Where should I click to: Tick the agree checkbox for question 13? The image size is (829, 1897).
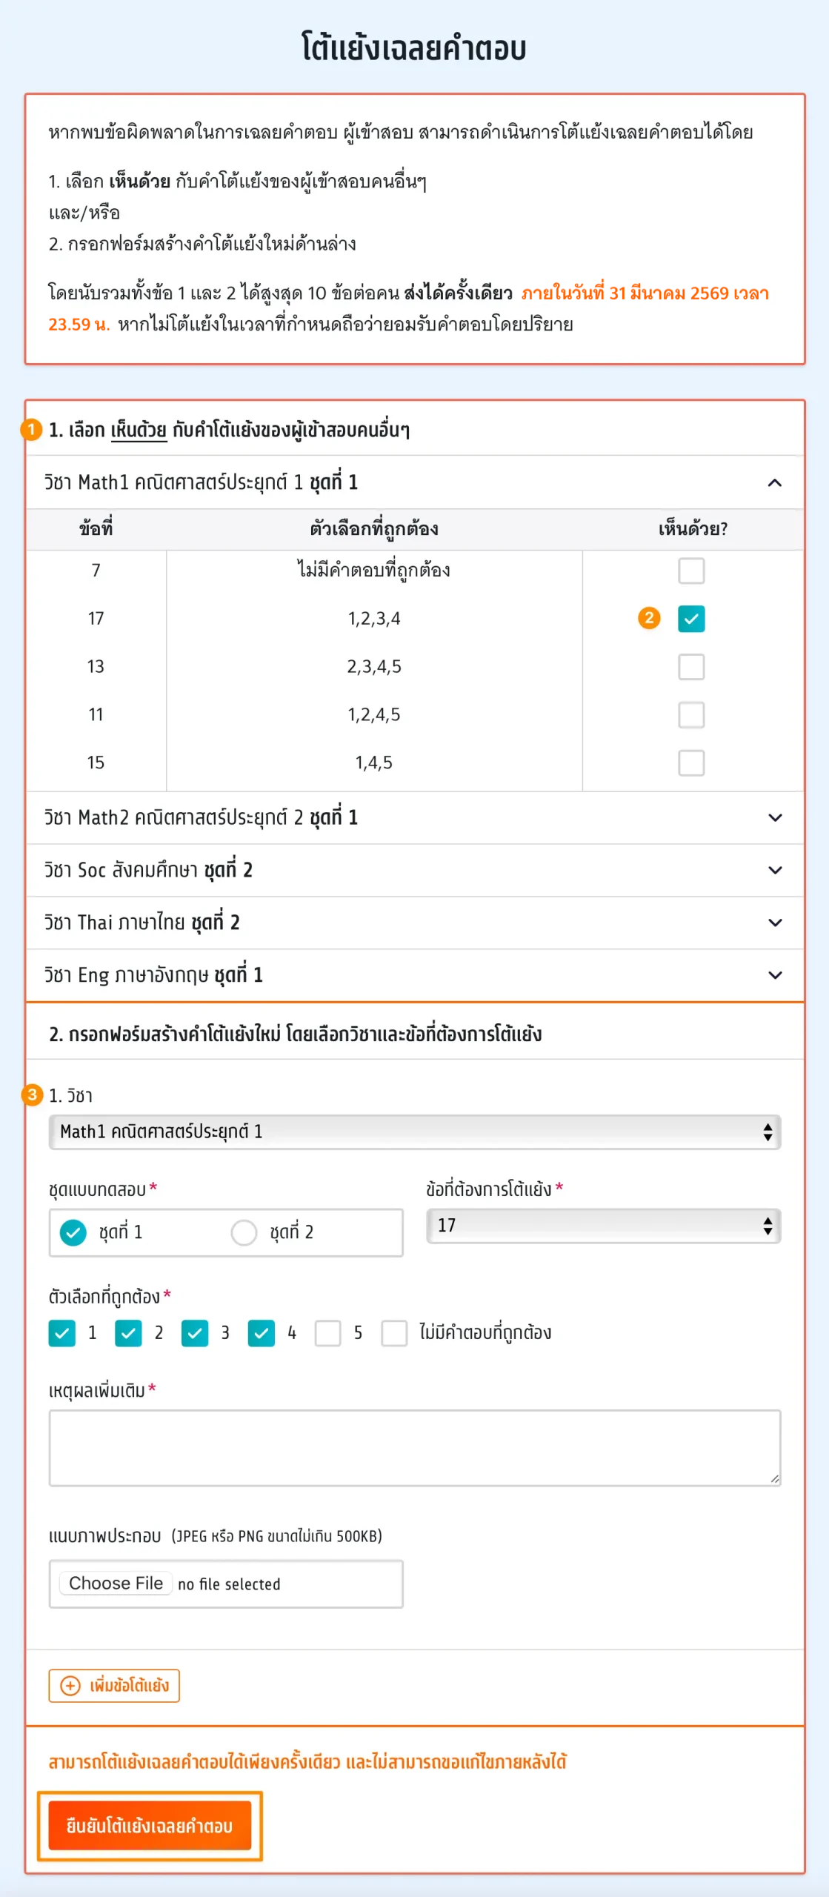click(691, 667)
